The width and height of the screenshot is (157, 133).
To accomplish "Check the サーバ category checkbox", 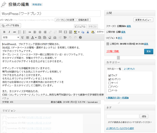I will pos(110,83).
